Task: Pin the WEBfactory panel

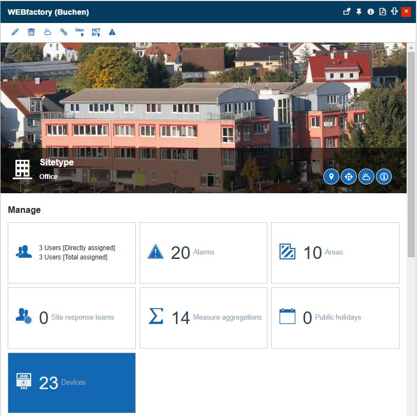Action: click(359, 11)
